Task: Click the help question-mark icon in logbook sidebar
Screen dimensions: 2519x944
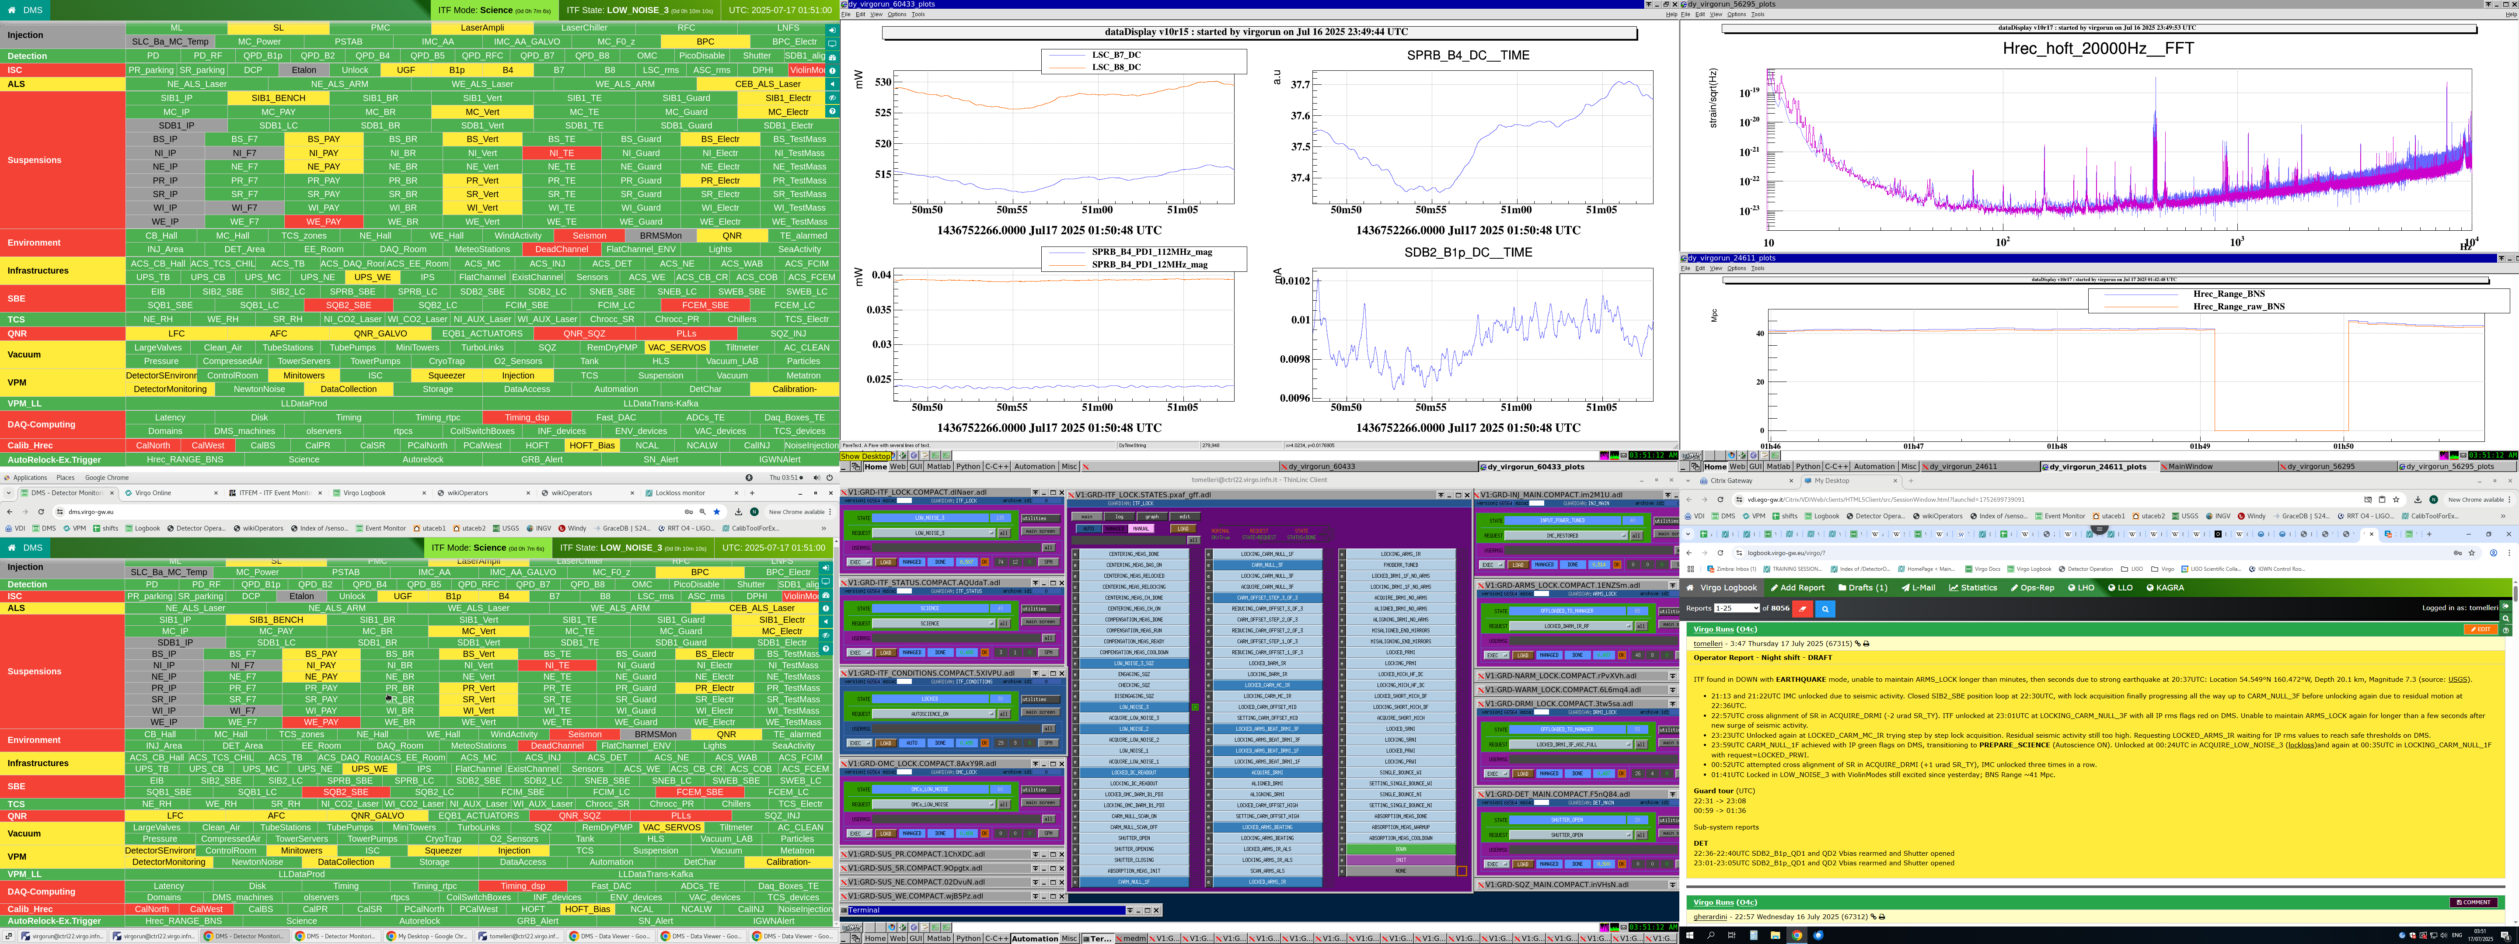Action: [2505, 630]
